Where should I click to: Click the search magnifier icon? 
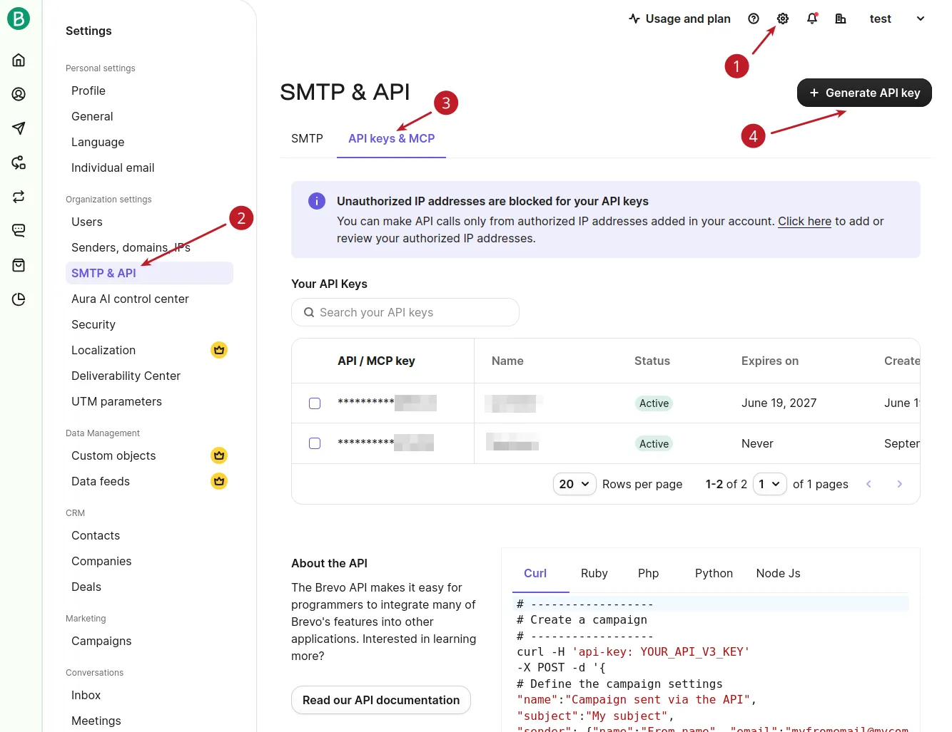309,312
